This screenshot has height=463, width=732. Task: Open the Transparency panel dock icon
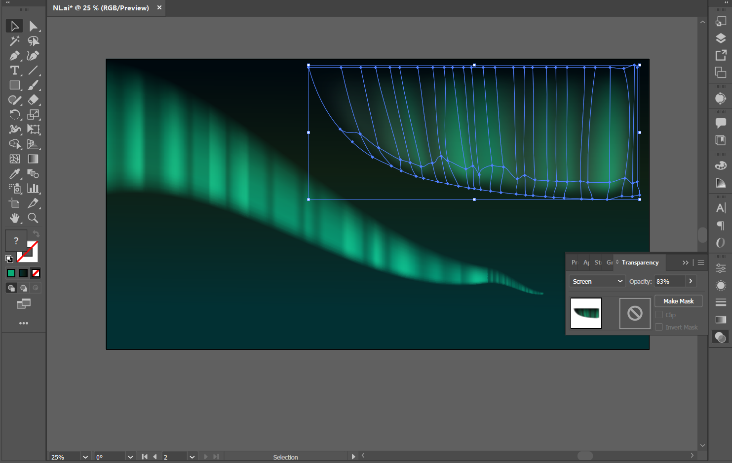721,337
